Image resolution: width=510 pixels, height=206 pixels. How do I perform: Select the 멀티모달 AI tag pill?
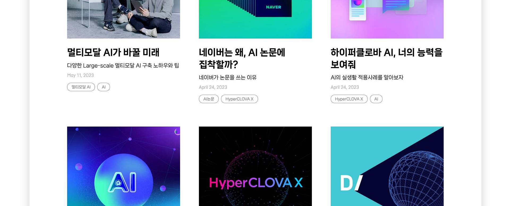coord(81,87)
